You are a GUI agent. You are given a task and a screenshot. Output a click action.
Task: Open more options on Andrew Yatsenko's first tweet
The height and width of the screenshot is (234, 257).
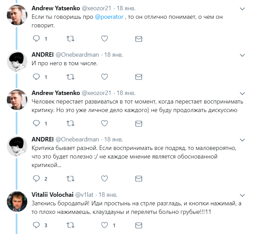click(242, 9)
